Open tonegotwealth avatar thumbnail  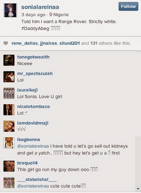9,60
